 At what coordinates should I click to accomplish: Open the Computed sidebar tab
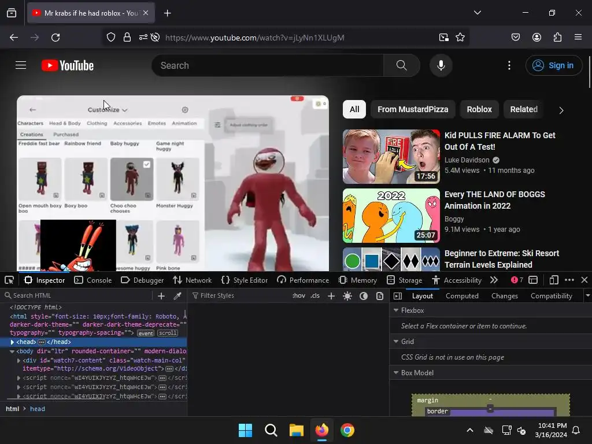[x=462, y=296]
